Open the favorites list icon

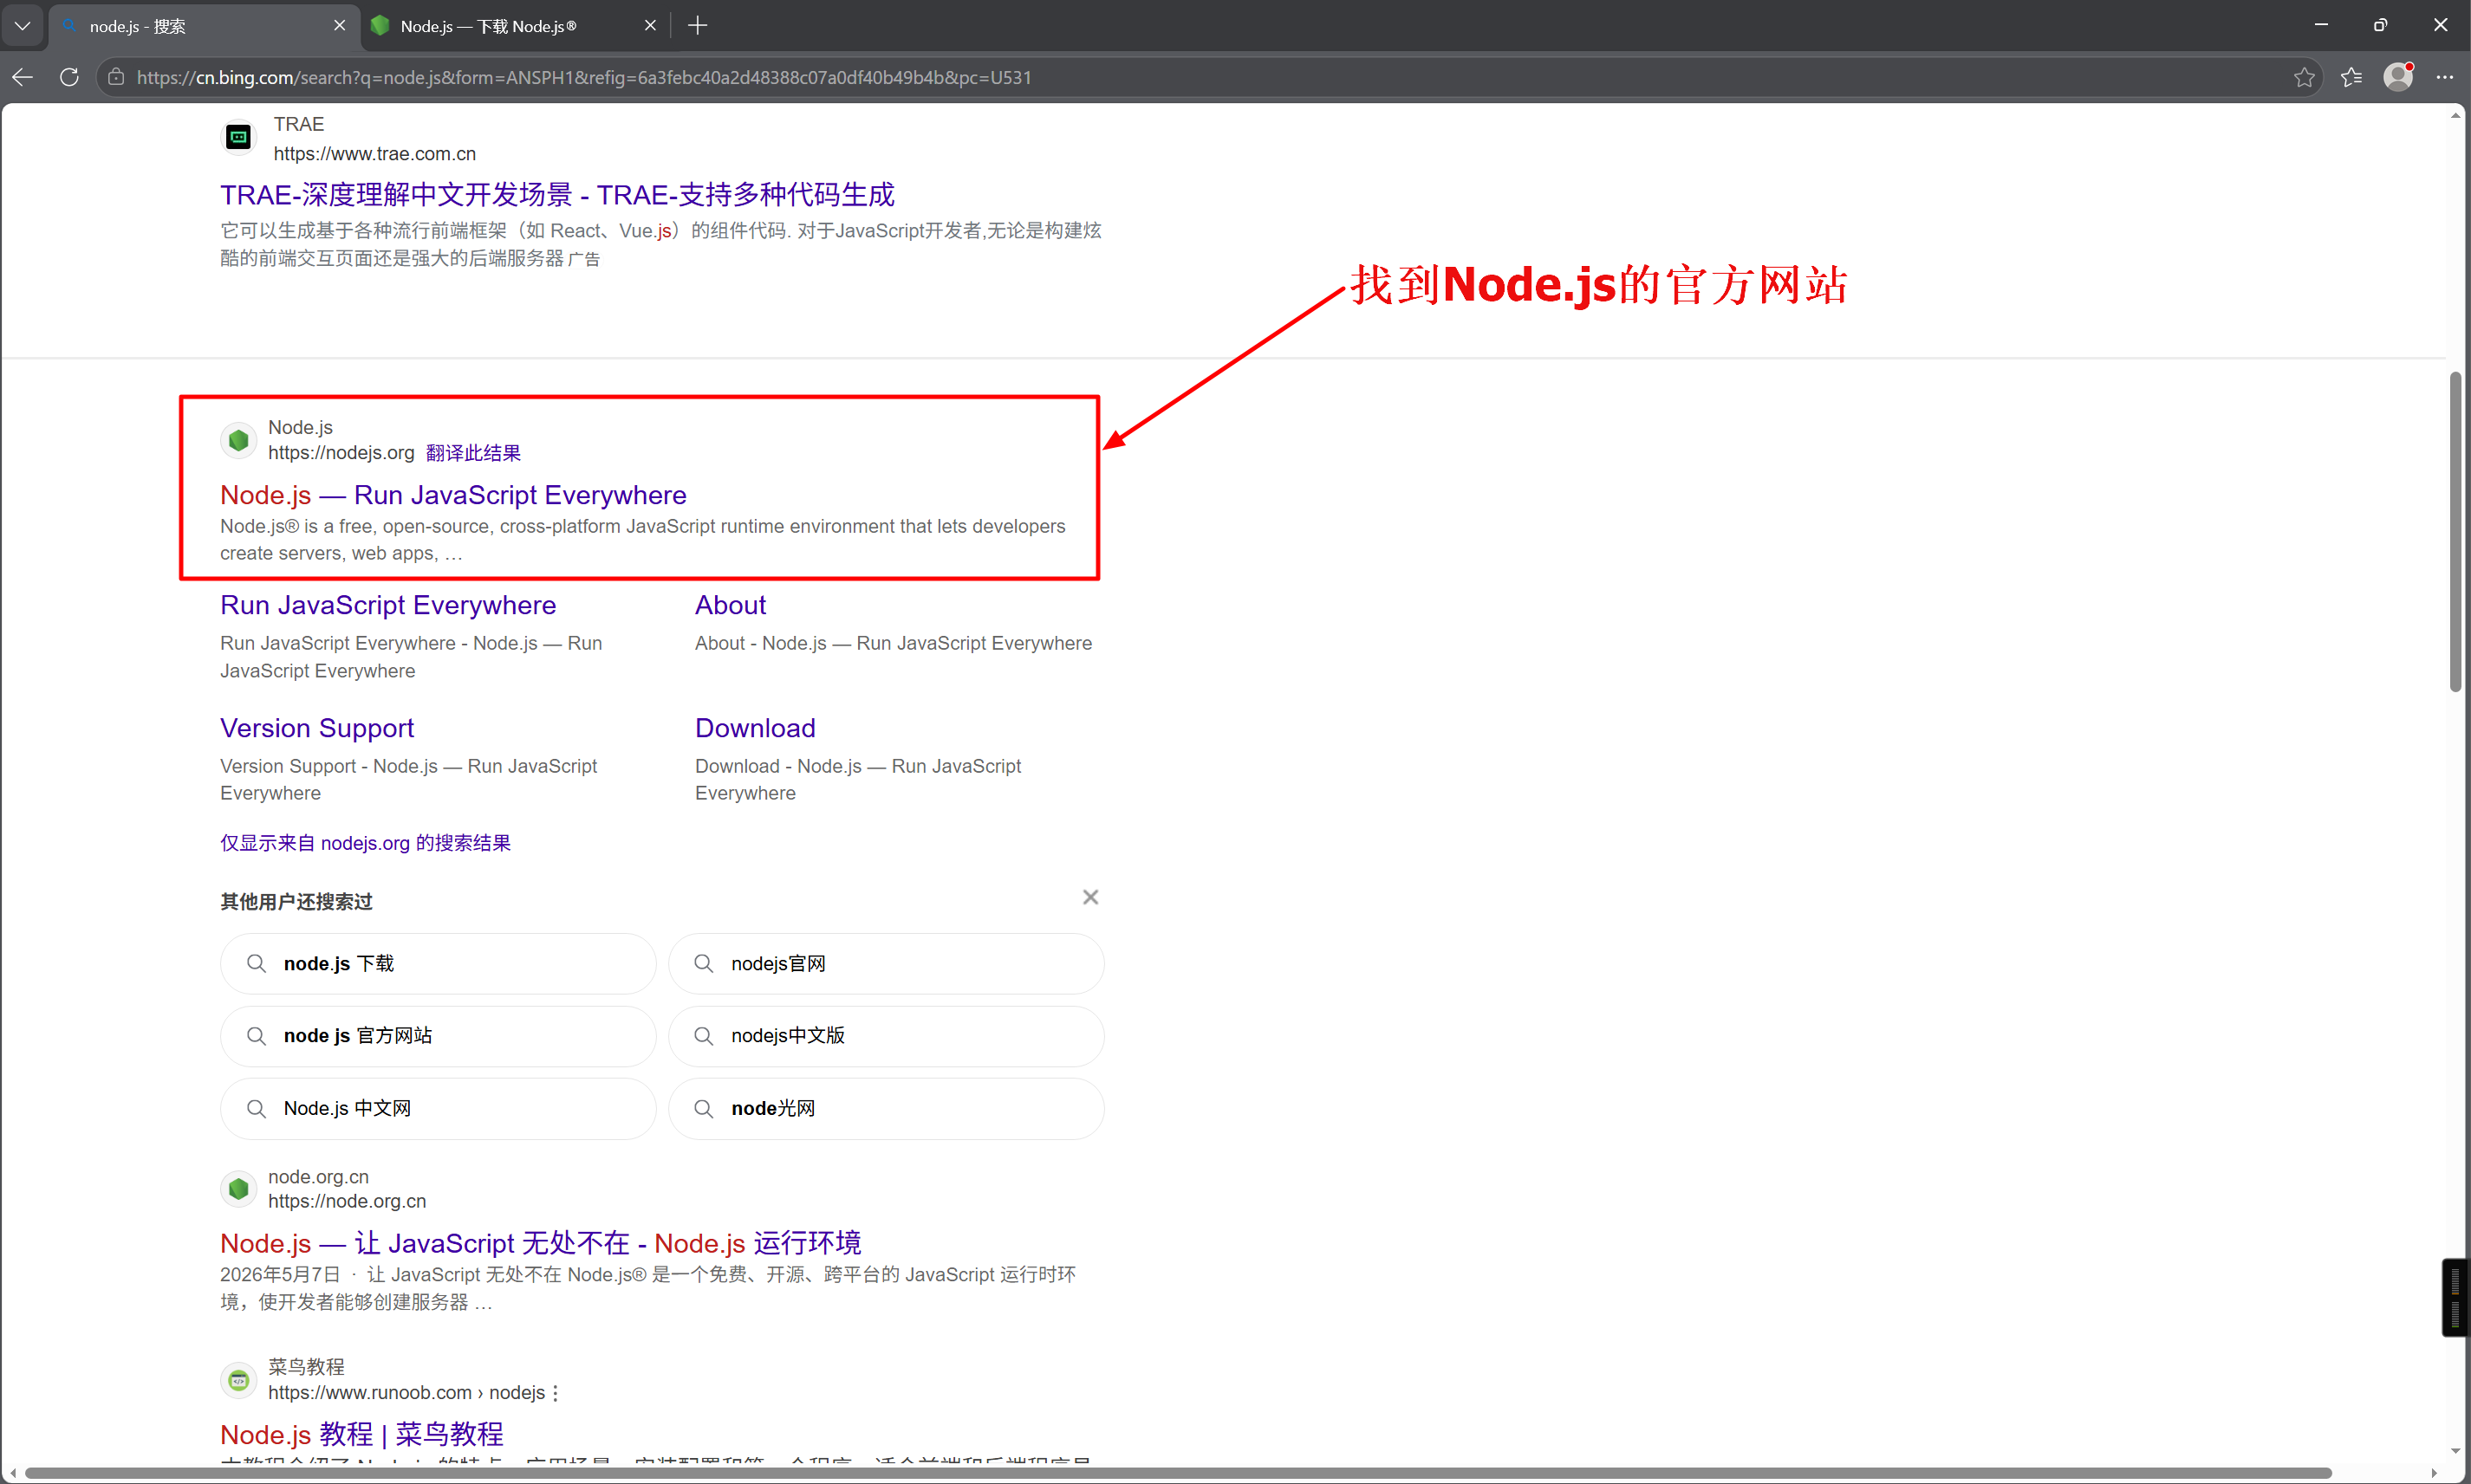click(2351, 77)
